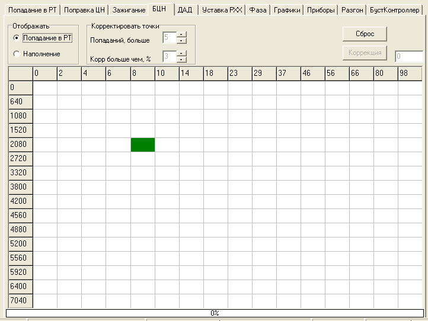Click the input field beside Коррекция
The height and width of the screenshot is (321, 428).
click(x=409, y=56)
